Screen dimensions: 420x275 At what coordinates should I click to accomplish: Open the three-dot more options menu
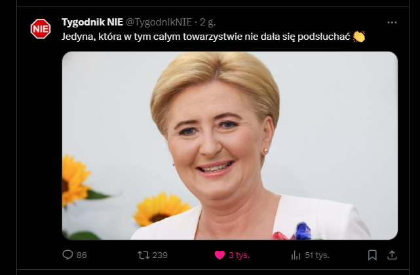click(392, 23)
